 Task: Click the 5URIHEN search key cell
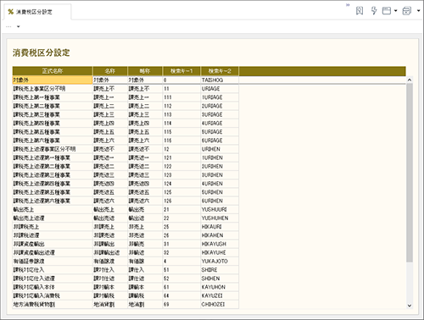click(220, 192)
